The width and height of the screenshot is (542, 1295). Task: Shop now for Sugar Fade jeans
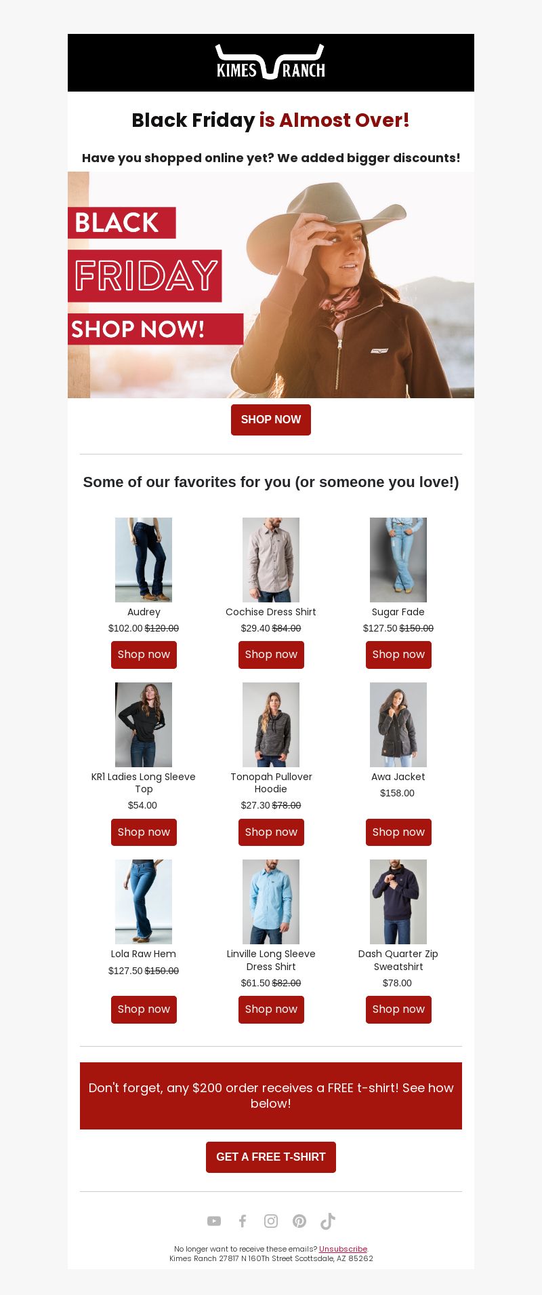pos(398,655)
